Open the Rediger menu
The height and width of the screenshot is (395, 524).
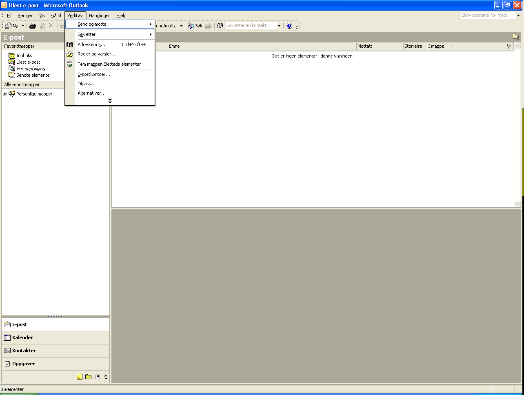(x=25, y=16)
